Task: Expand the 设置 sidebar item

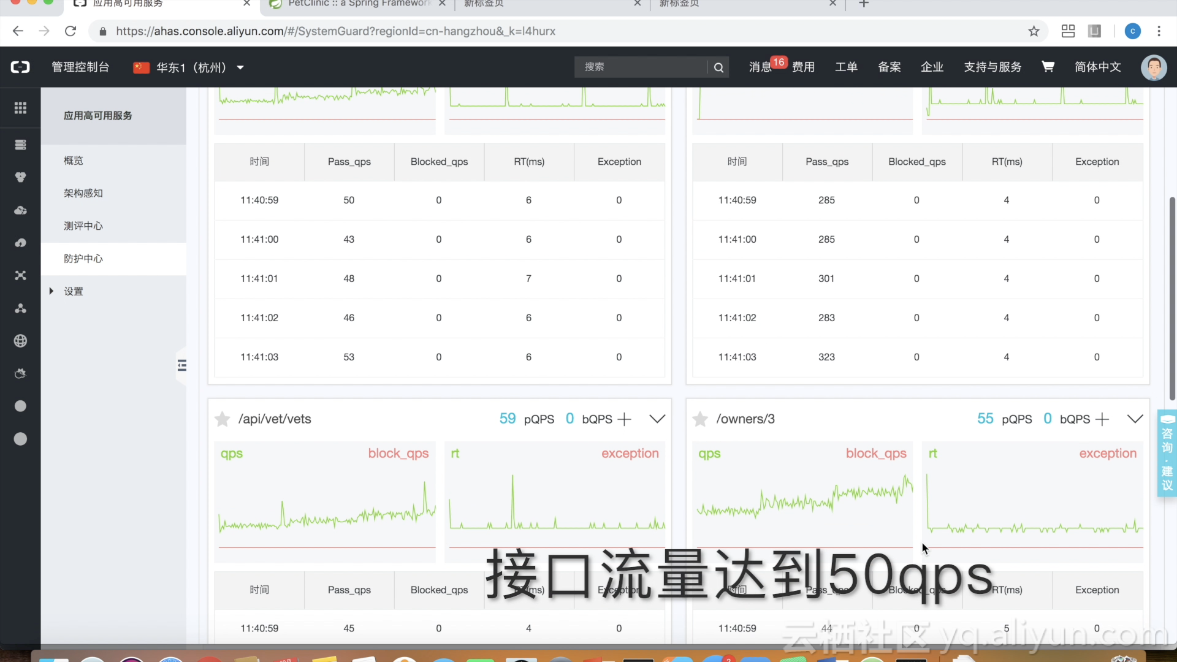Action: point(73,291)
